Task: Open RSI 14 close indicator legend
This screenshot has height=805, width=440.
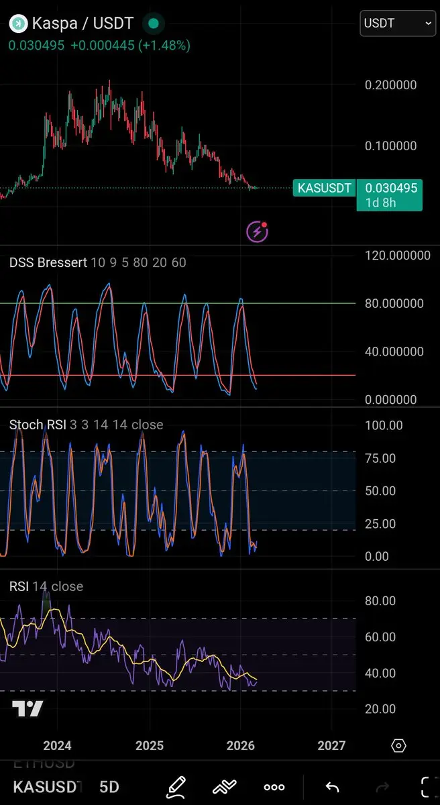Action: pos(46,586)
